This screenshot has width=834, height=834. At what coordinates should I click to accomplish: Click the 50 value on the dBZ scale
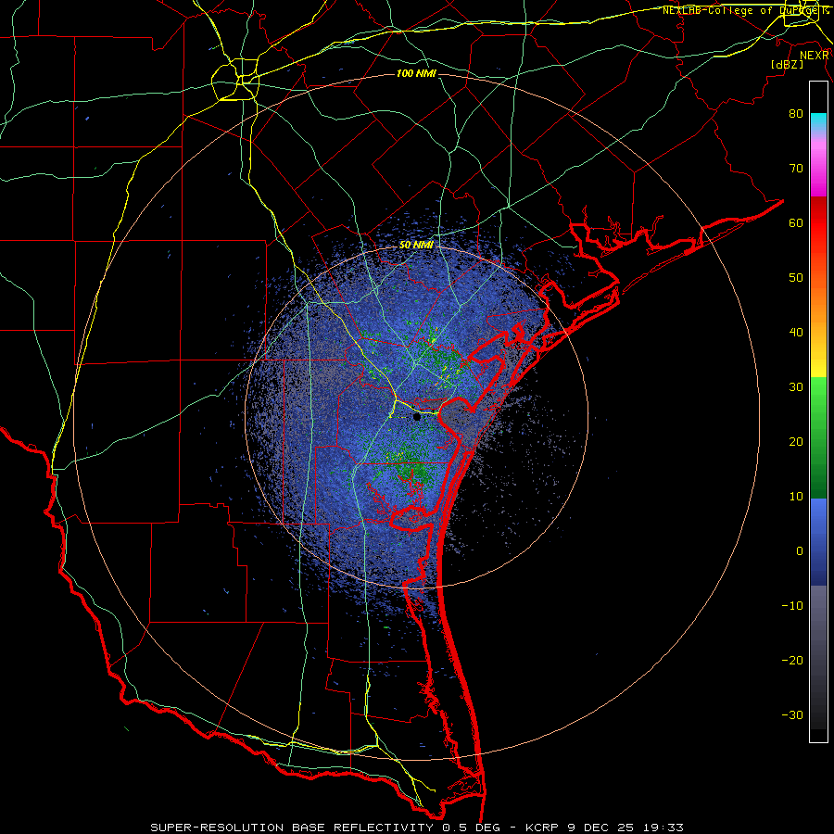coord(796,278)
